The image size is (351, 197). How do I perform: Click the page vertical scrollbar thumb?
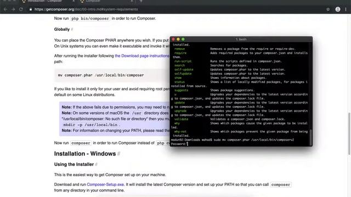[x=349, y=134]
